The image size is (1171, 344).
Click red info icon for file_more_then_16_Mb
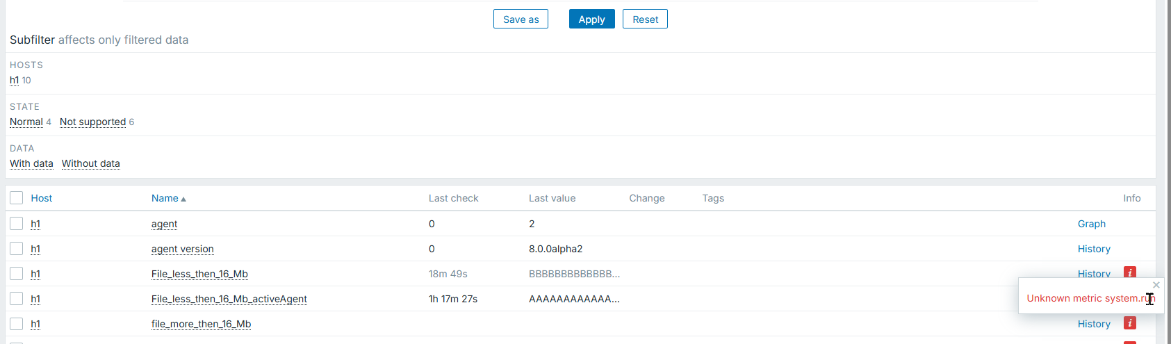(1130, 323)
